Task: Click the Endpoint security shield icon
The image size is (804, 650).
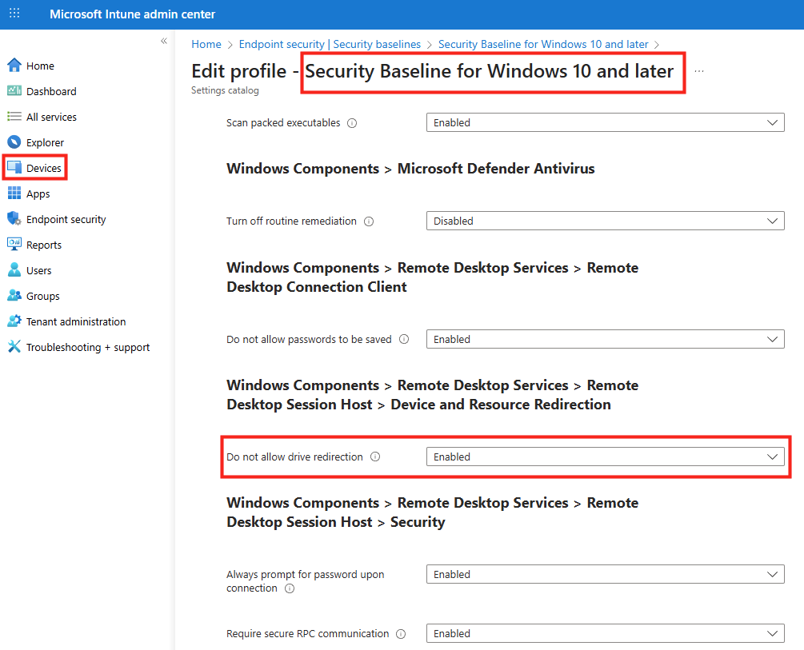Action: (14, 219)
